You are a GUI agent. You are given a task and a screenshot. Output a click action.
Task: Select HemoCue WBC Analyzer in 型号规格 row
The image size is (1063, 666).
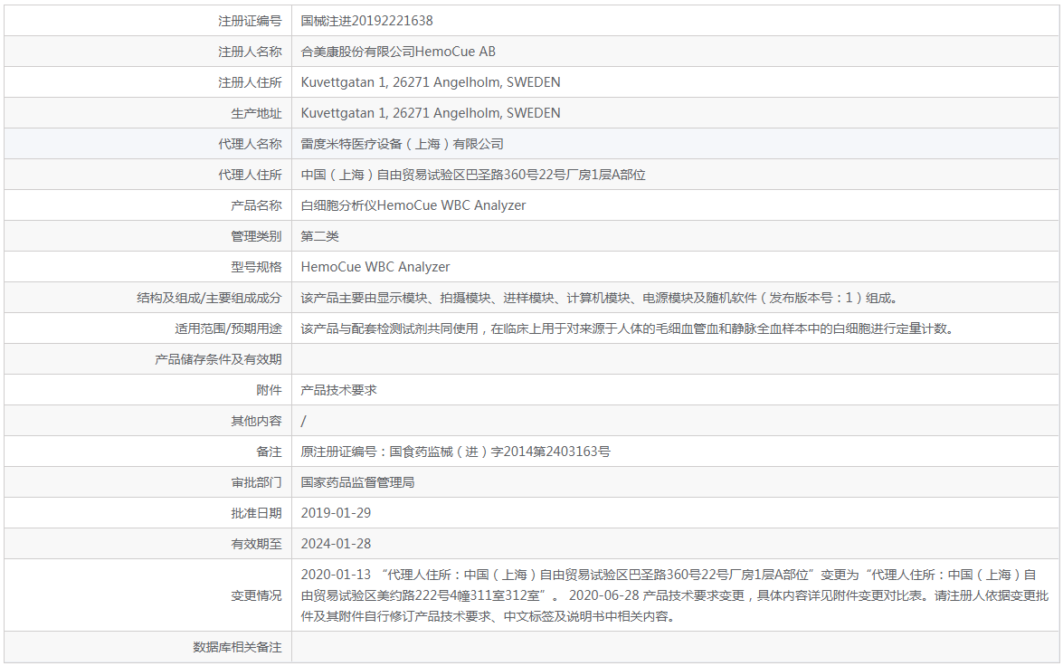375,267
